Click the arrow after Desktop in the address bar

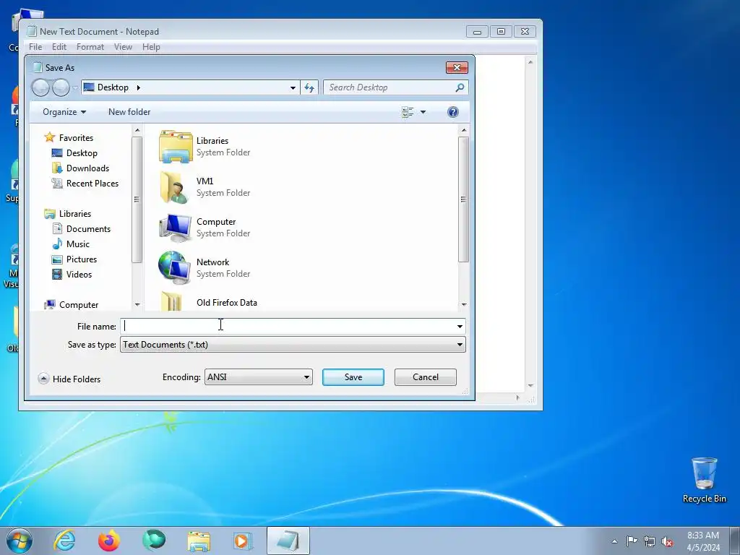pos(138,87)
